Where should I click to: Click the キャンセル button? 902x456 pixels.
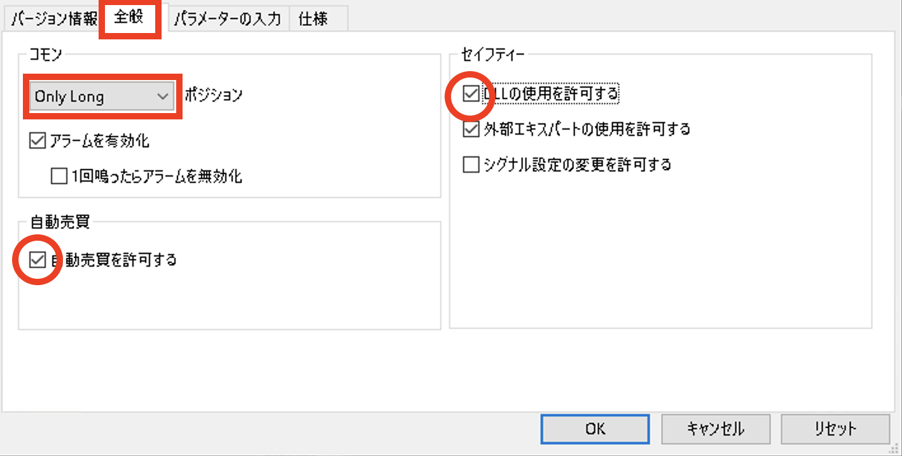click(716, 429)
